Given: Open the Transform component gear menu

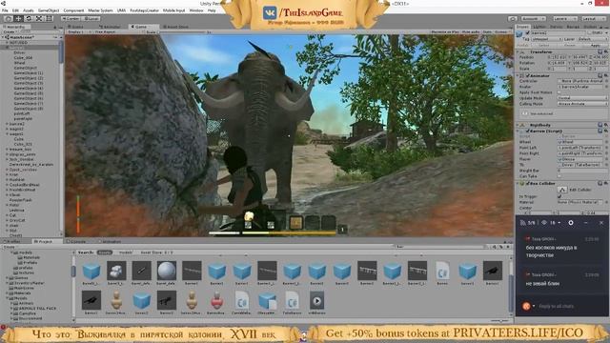Looking at the screenshot, I should pos(605,51).
